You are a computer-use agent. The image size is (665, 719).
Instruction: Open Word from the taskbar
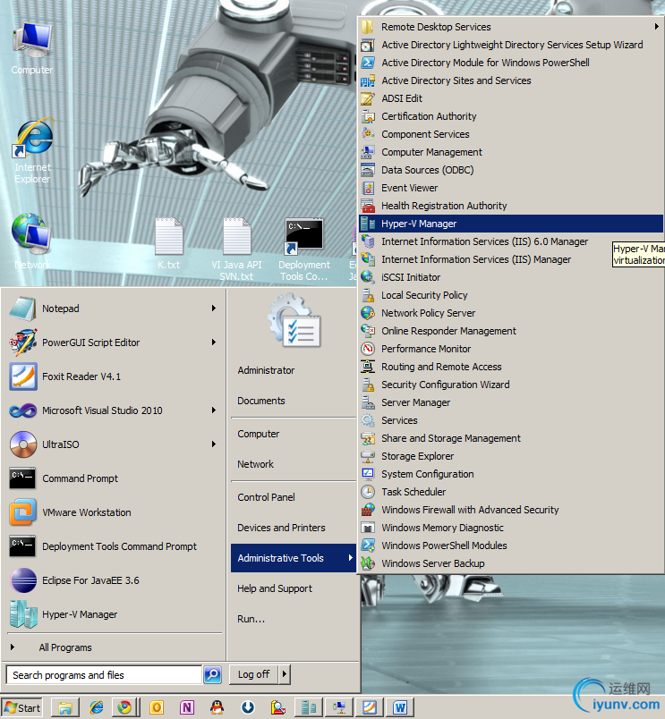[400, 707]
